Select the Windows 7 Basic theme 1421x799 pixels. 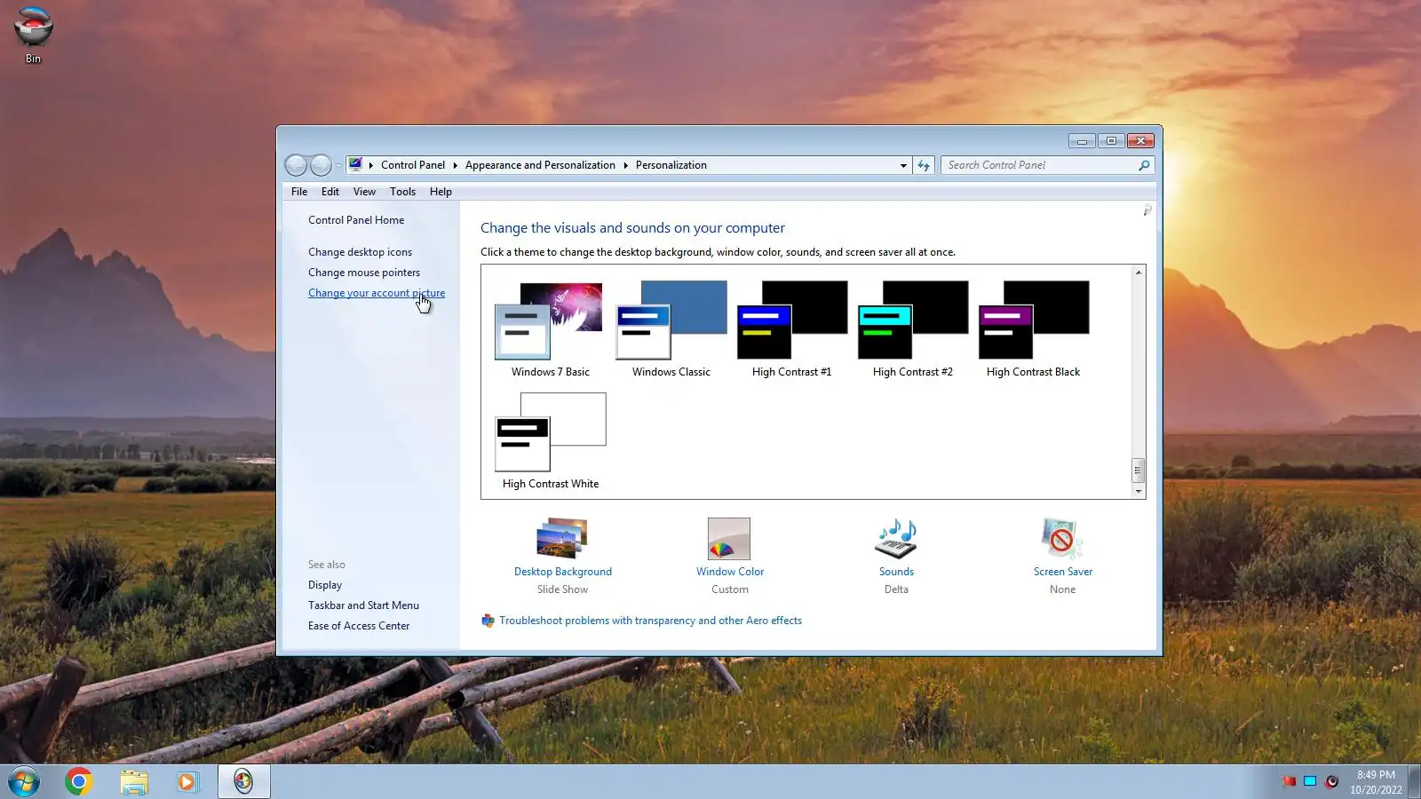pos(550,329)
